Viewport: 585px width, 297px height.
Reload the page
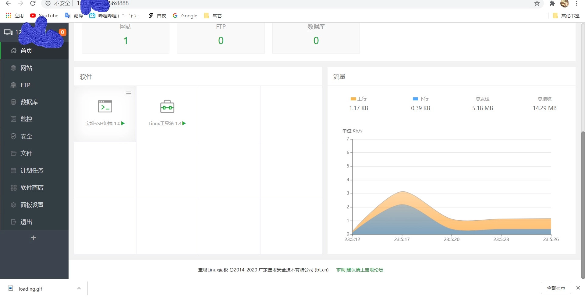(x=33, y=3)
